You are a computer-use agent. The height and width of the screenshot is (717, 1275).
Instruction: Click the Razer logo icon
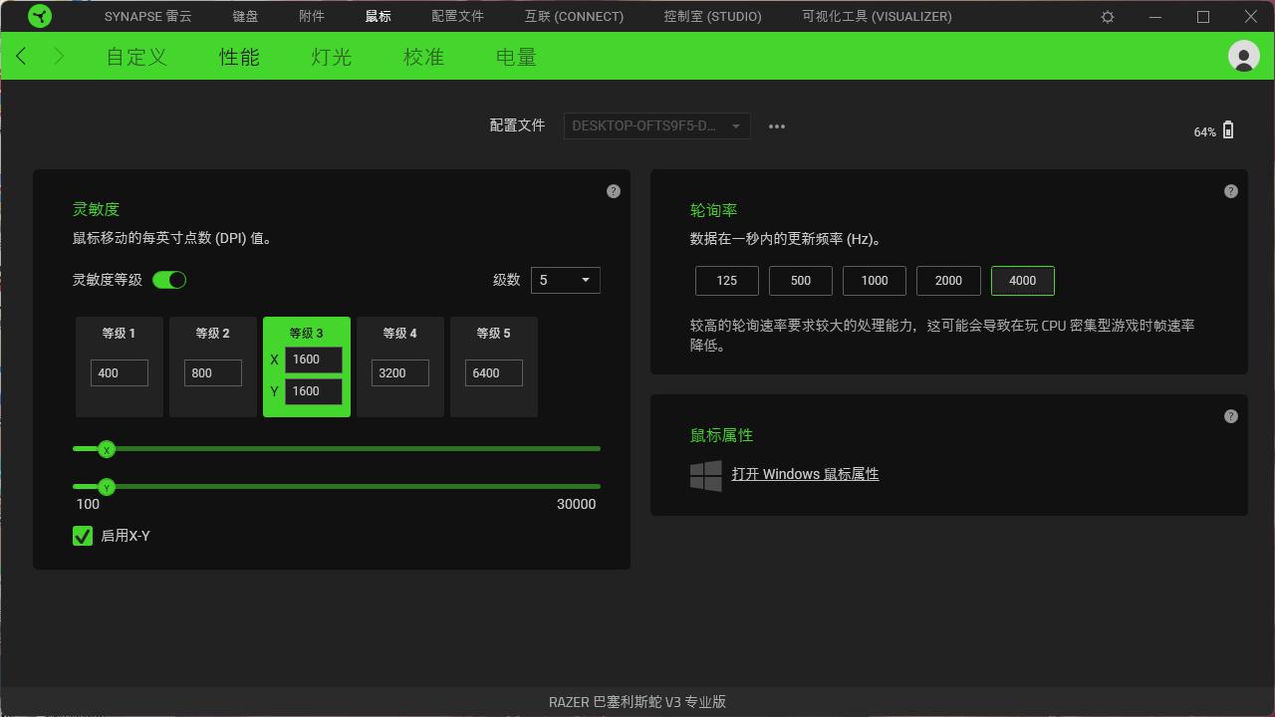39,16
